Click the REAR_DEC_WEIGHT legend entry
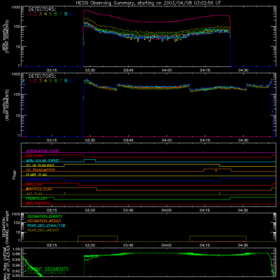280x280 pixels. [x=43, y=230]
